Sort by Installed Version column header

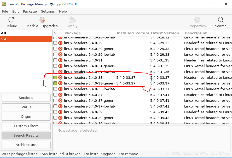132,33
